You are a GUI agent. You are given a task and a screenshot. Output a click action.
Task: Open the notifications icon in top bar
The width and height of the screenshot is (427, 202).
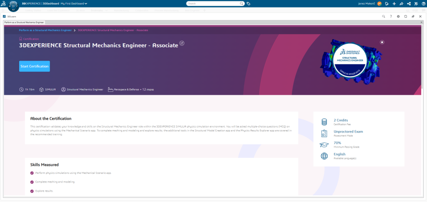coord(387,3)
